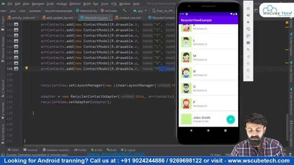Tap contact O in the phone list
Viewport: 294px width, 165px height.
pos(208,88)
